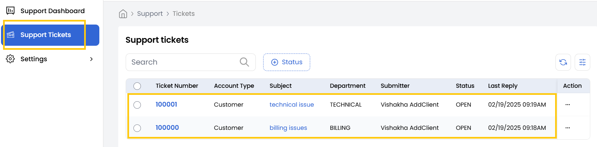Screen dimensions: 597x147
Task: Go to Support Dashboard menu item
Action: click(x=52, y=11)
